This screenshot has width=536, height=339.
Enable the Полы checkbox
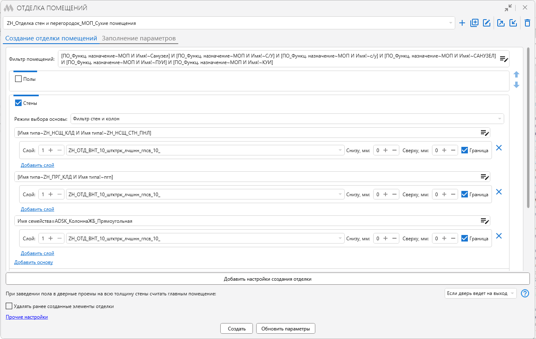coord(18,79)
